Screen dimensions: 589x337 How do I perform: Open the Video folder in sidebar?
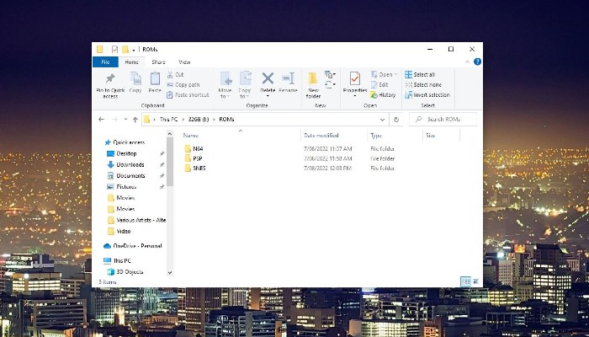pyautogui.click(x=119, y=231)
